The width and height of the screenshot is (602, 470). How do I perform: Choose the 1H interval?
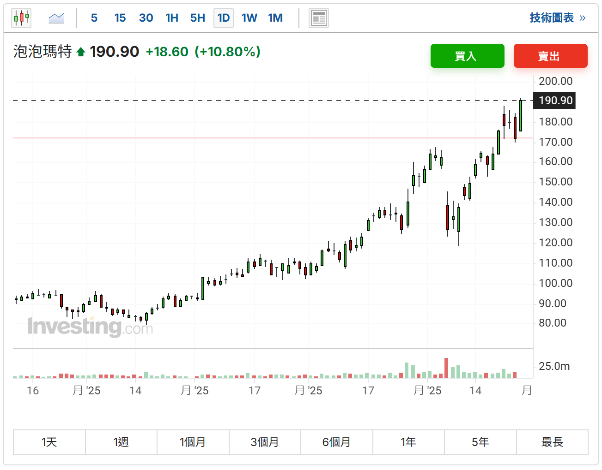coord(172,18)
